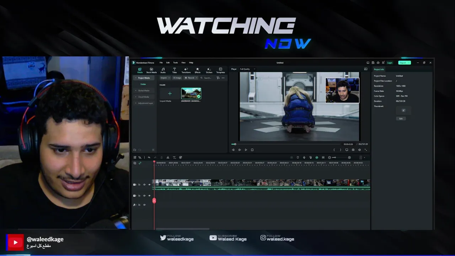Collapse the media sidebar with arrow
Viewport: 455px width, 256px height.
(153, 150)
